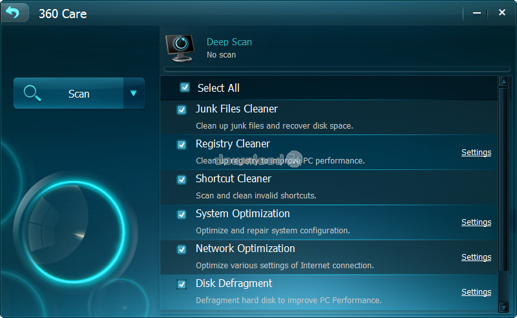Screen dimensions: 517x318
Task: Open the Scan button dropdown arrow
Action: [134, 93]
